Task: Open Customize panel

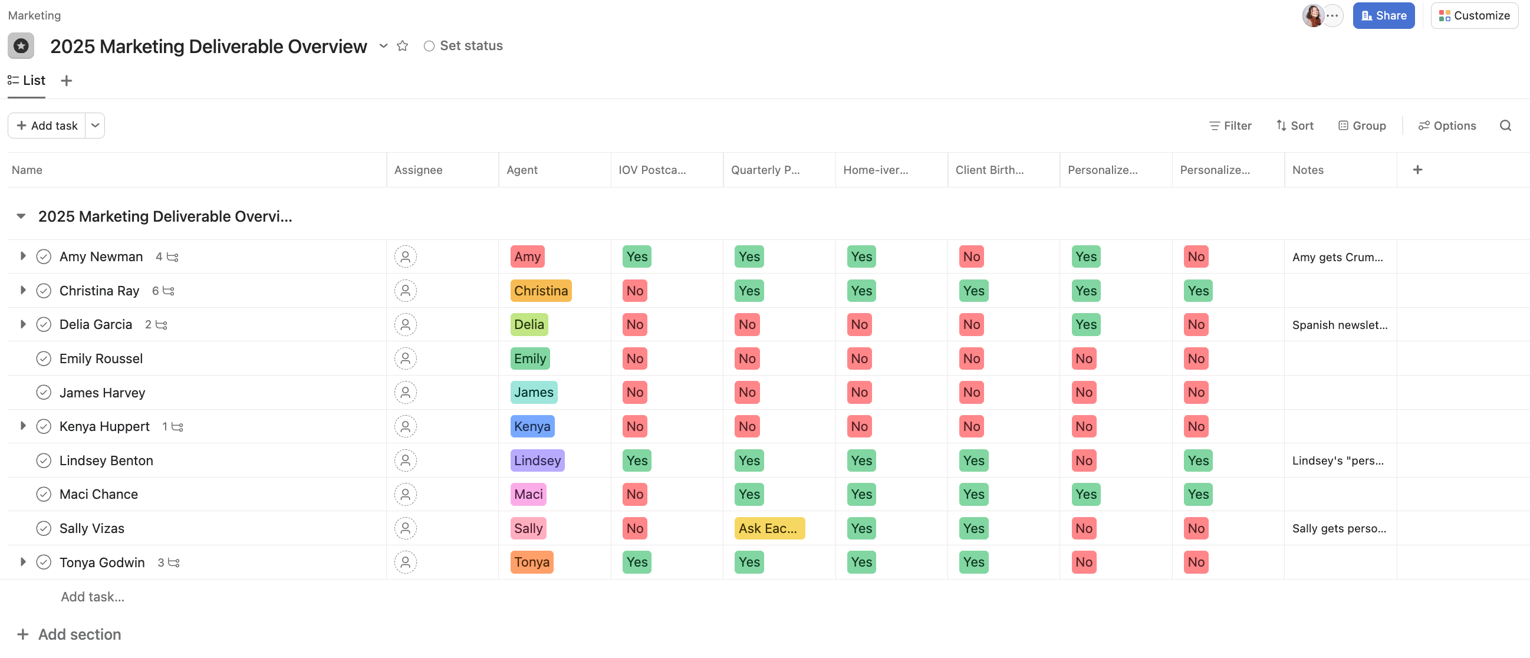Action: coord(1474,15)
